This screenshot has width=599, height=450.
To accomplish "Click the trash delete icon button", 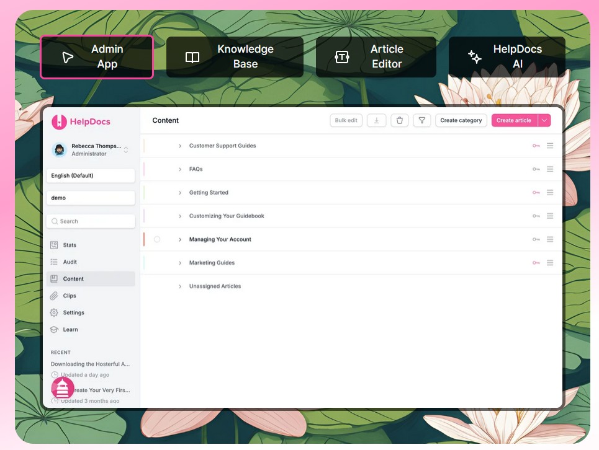I will (400, 120).
